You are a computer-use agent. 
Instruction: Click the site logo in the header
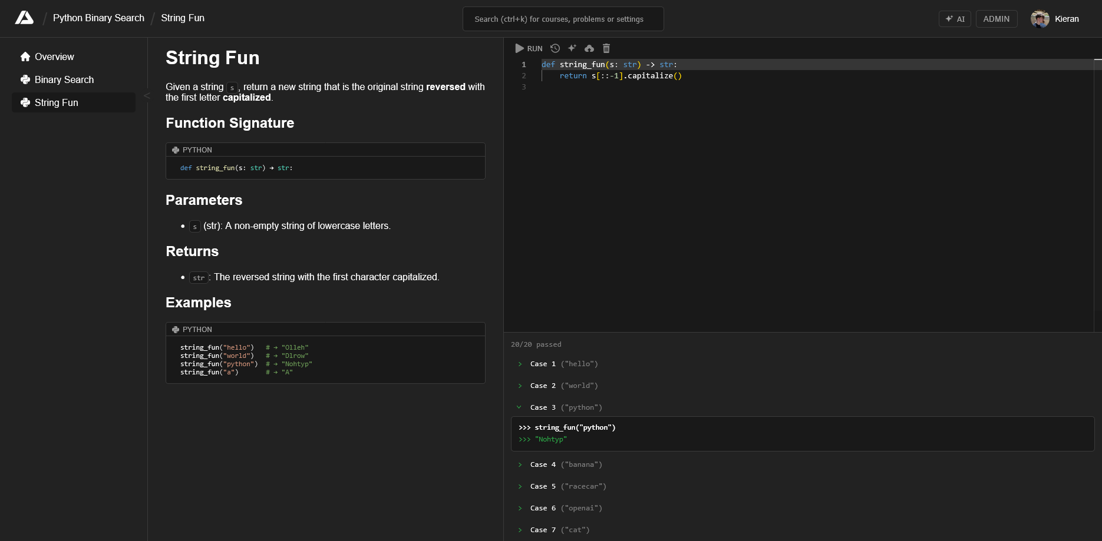point(24,18)
